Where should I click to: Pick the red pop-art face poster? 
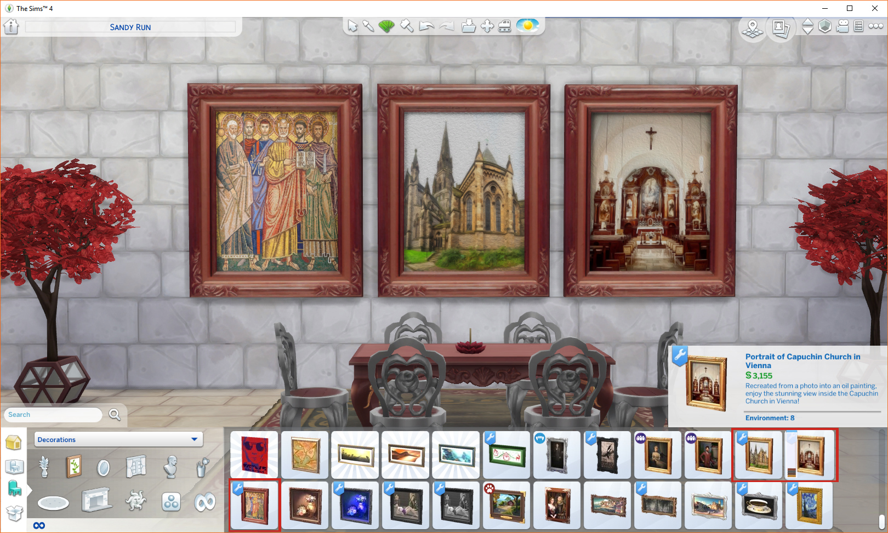[x=254, y=455]
